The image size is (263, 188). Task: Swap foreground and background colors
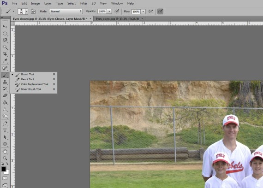(7, 164)
